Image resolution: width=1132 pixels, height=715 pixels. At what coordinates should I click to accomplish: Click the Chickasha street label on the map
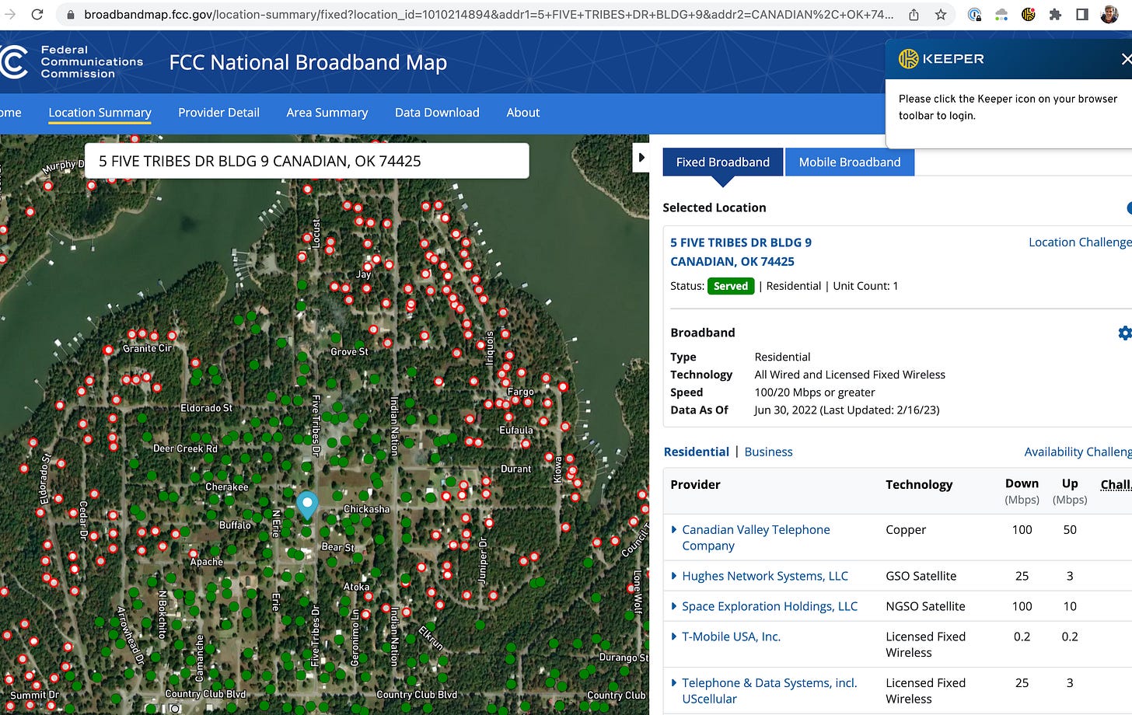(366, 509)
